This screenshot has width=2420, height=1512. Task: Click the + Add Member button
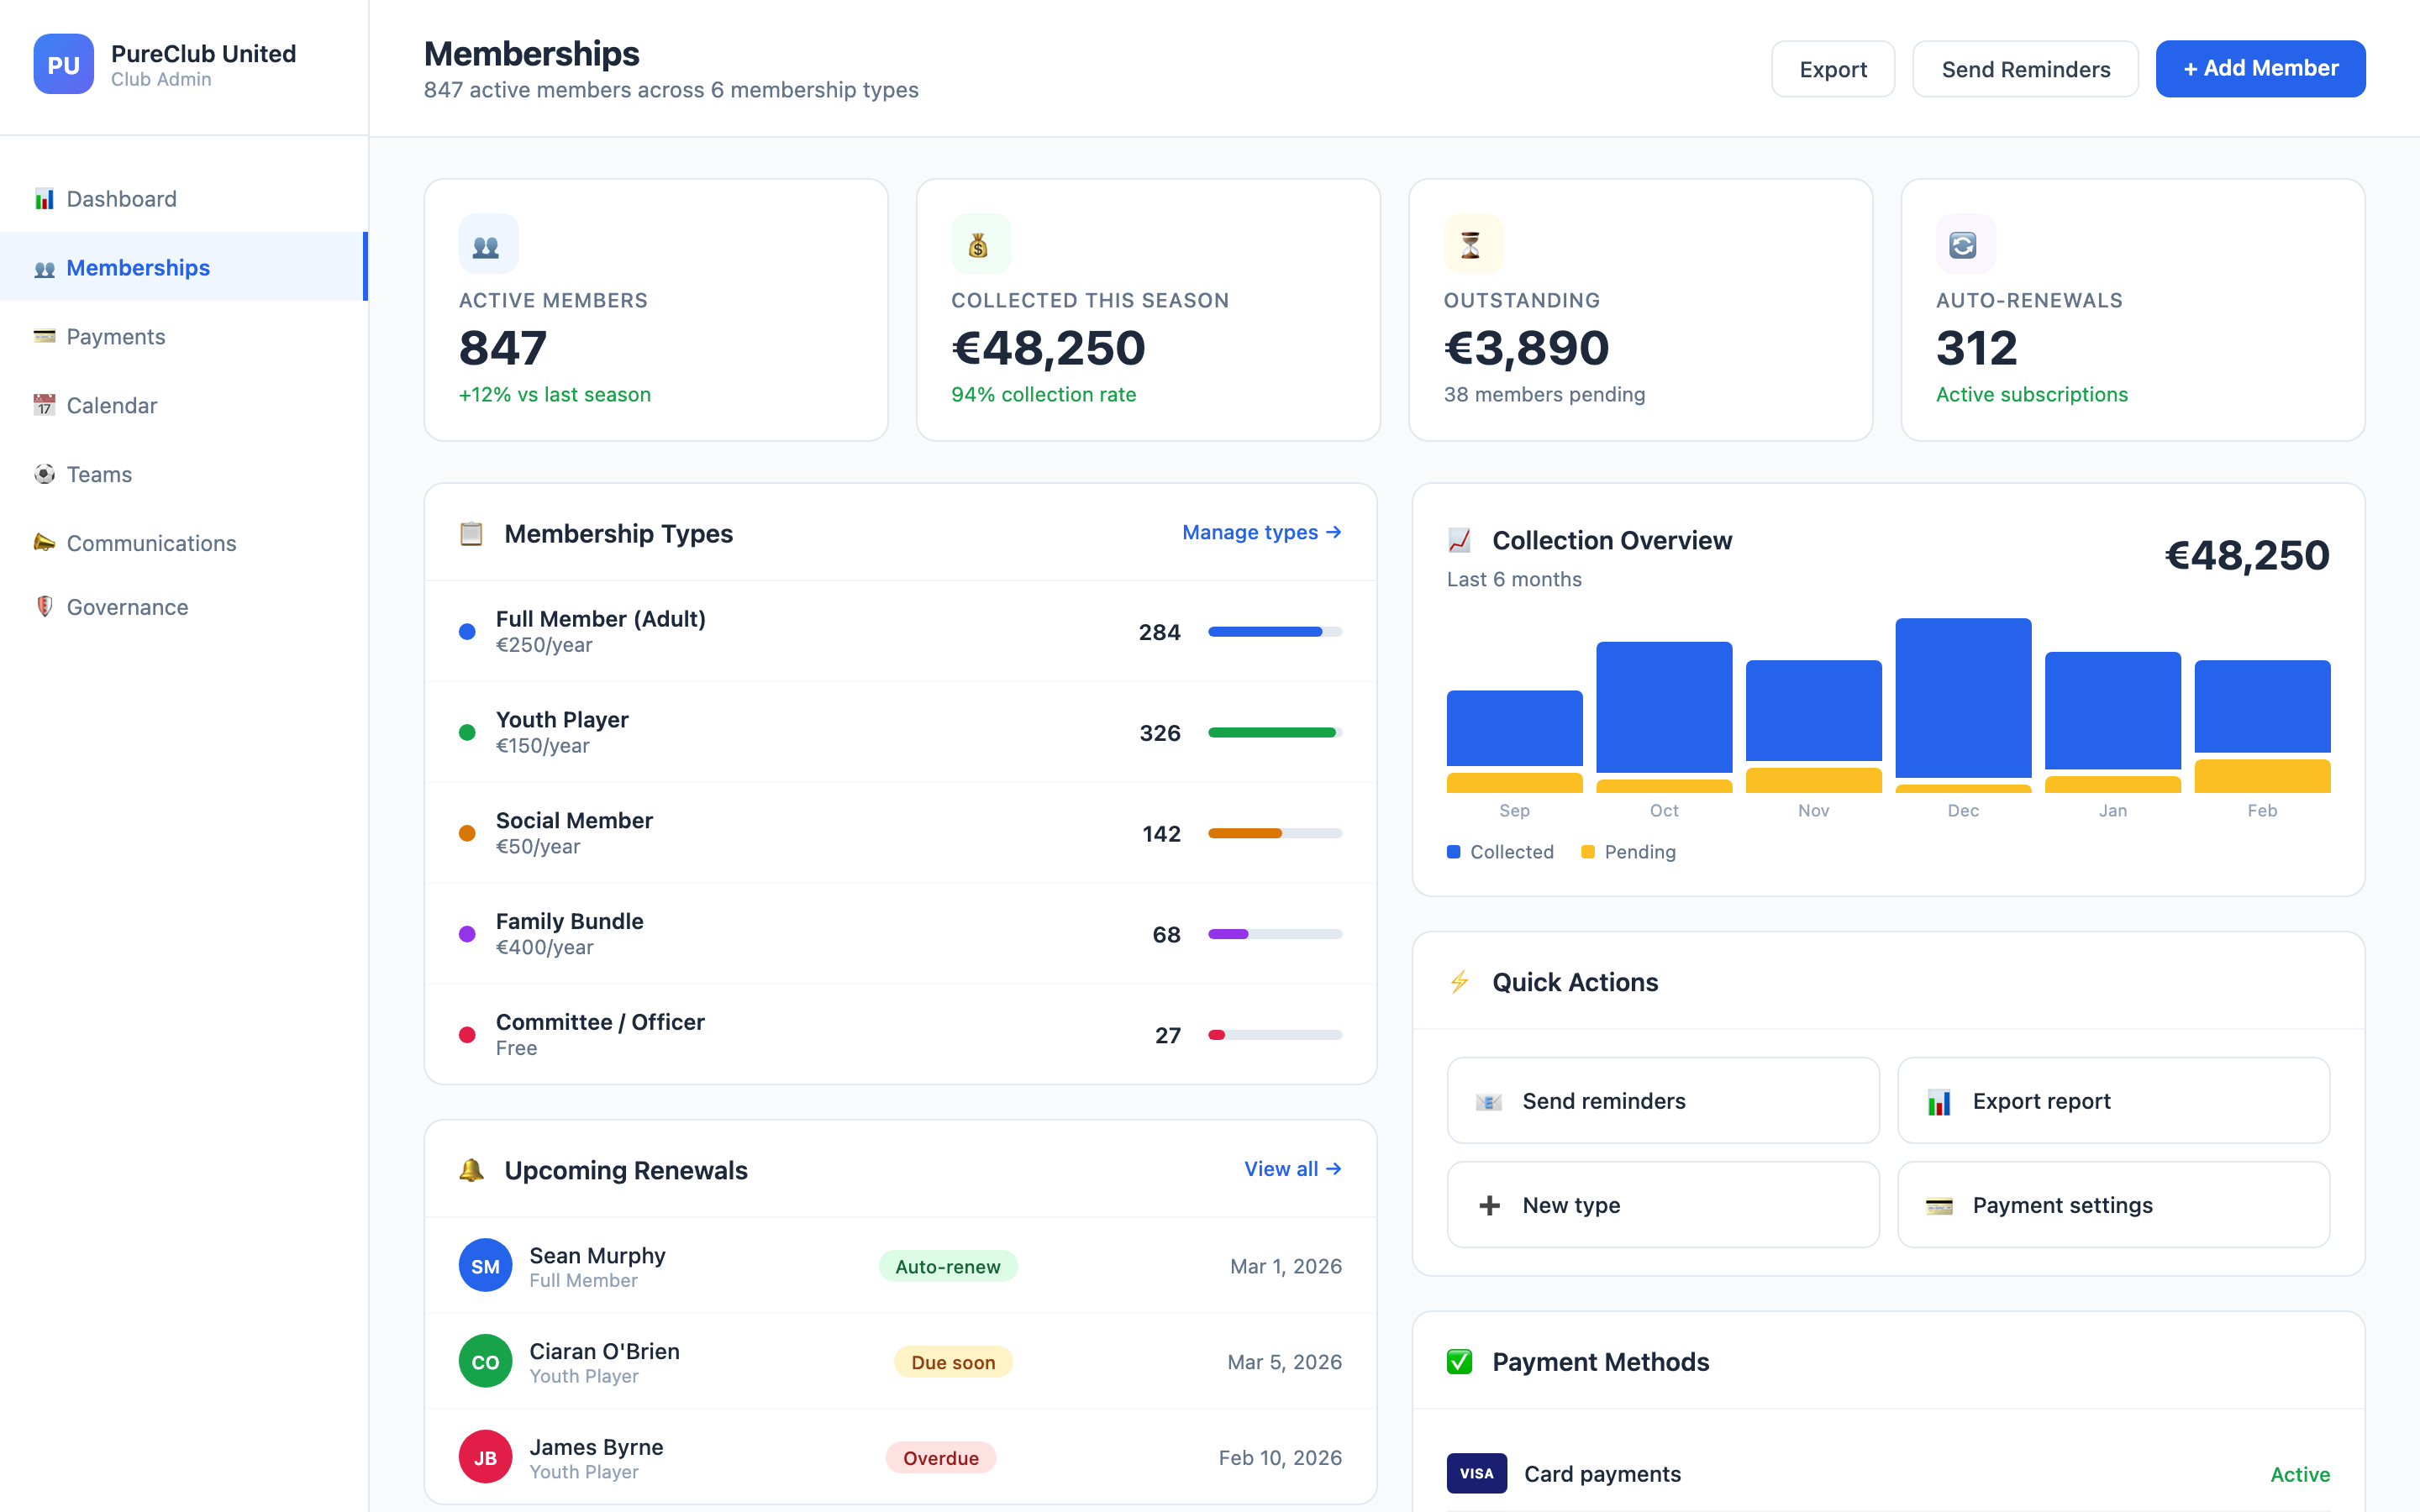coord(2260,69)
